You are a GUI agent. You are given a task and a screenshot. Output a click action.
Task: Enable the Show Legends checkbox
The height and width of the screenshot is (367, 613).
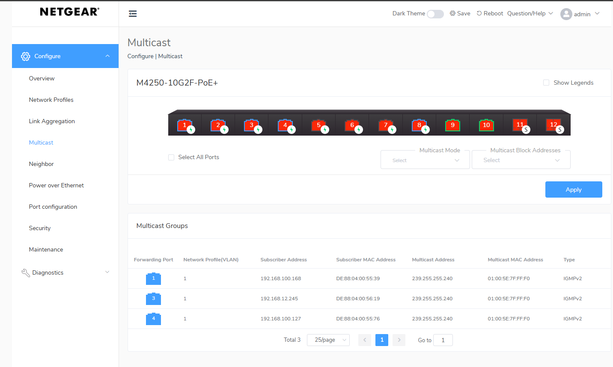tap(546, 83)
